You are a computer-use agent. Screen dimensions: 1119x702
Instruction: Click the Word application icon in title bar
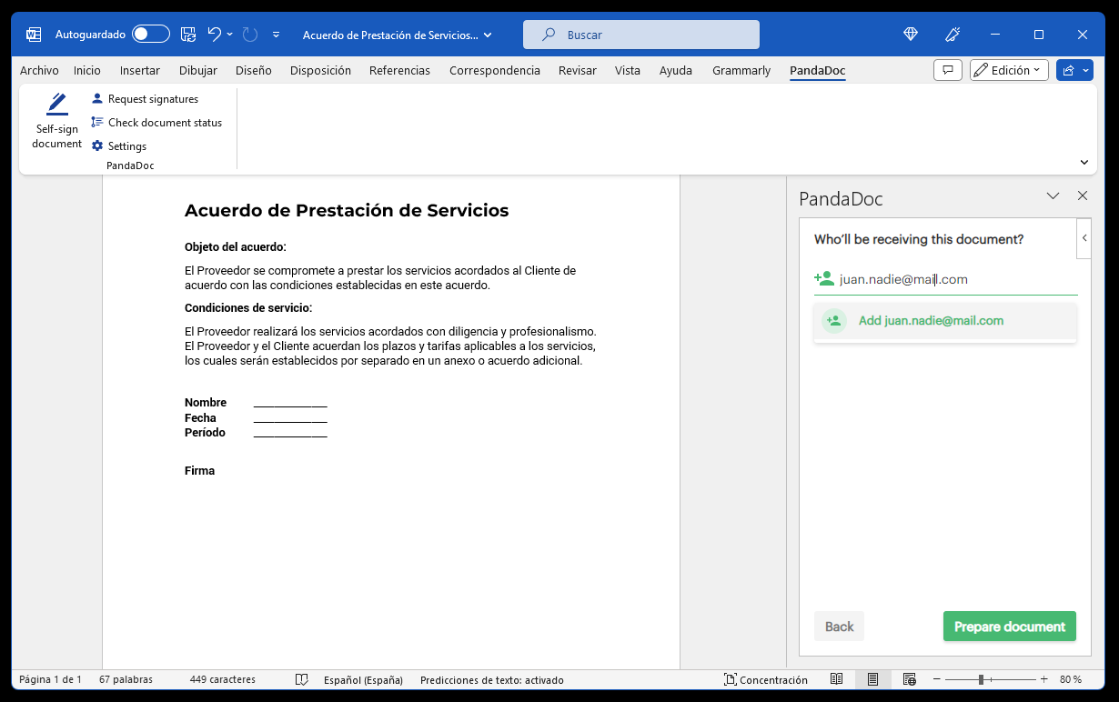[x=34, y=35]
